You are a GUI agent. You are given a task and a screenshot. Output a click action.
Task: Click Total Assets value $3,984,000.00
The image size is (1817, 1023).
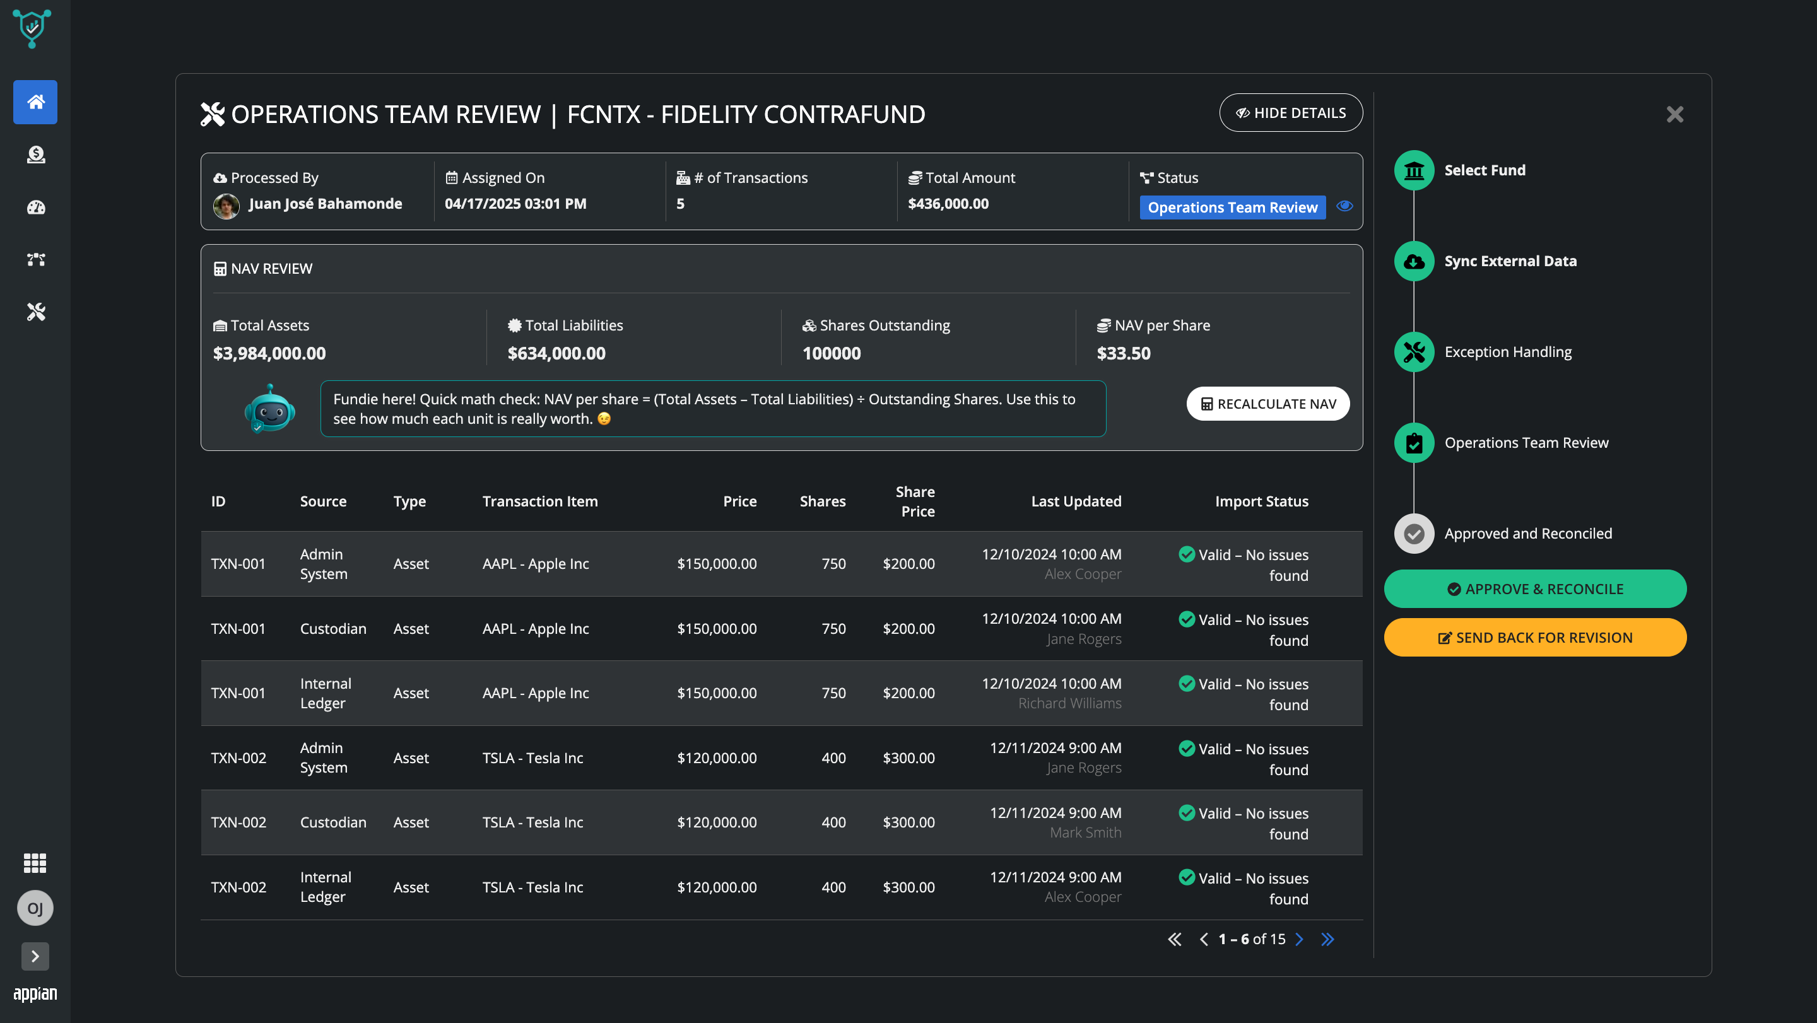(269, 353)
